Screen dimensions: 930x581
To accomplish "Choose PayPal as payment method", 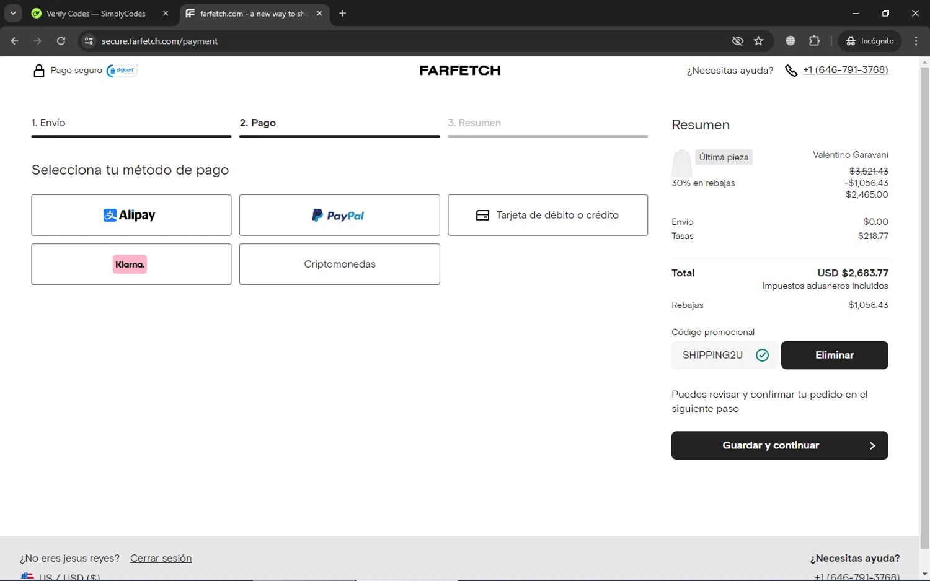I will [340, 215].
